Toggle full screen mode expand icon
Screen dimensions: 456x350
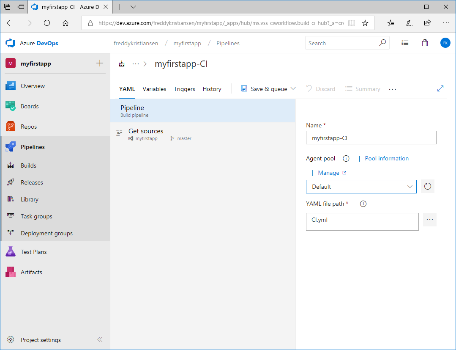(440, 88)
